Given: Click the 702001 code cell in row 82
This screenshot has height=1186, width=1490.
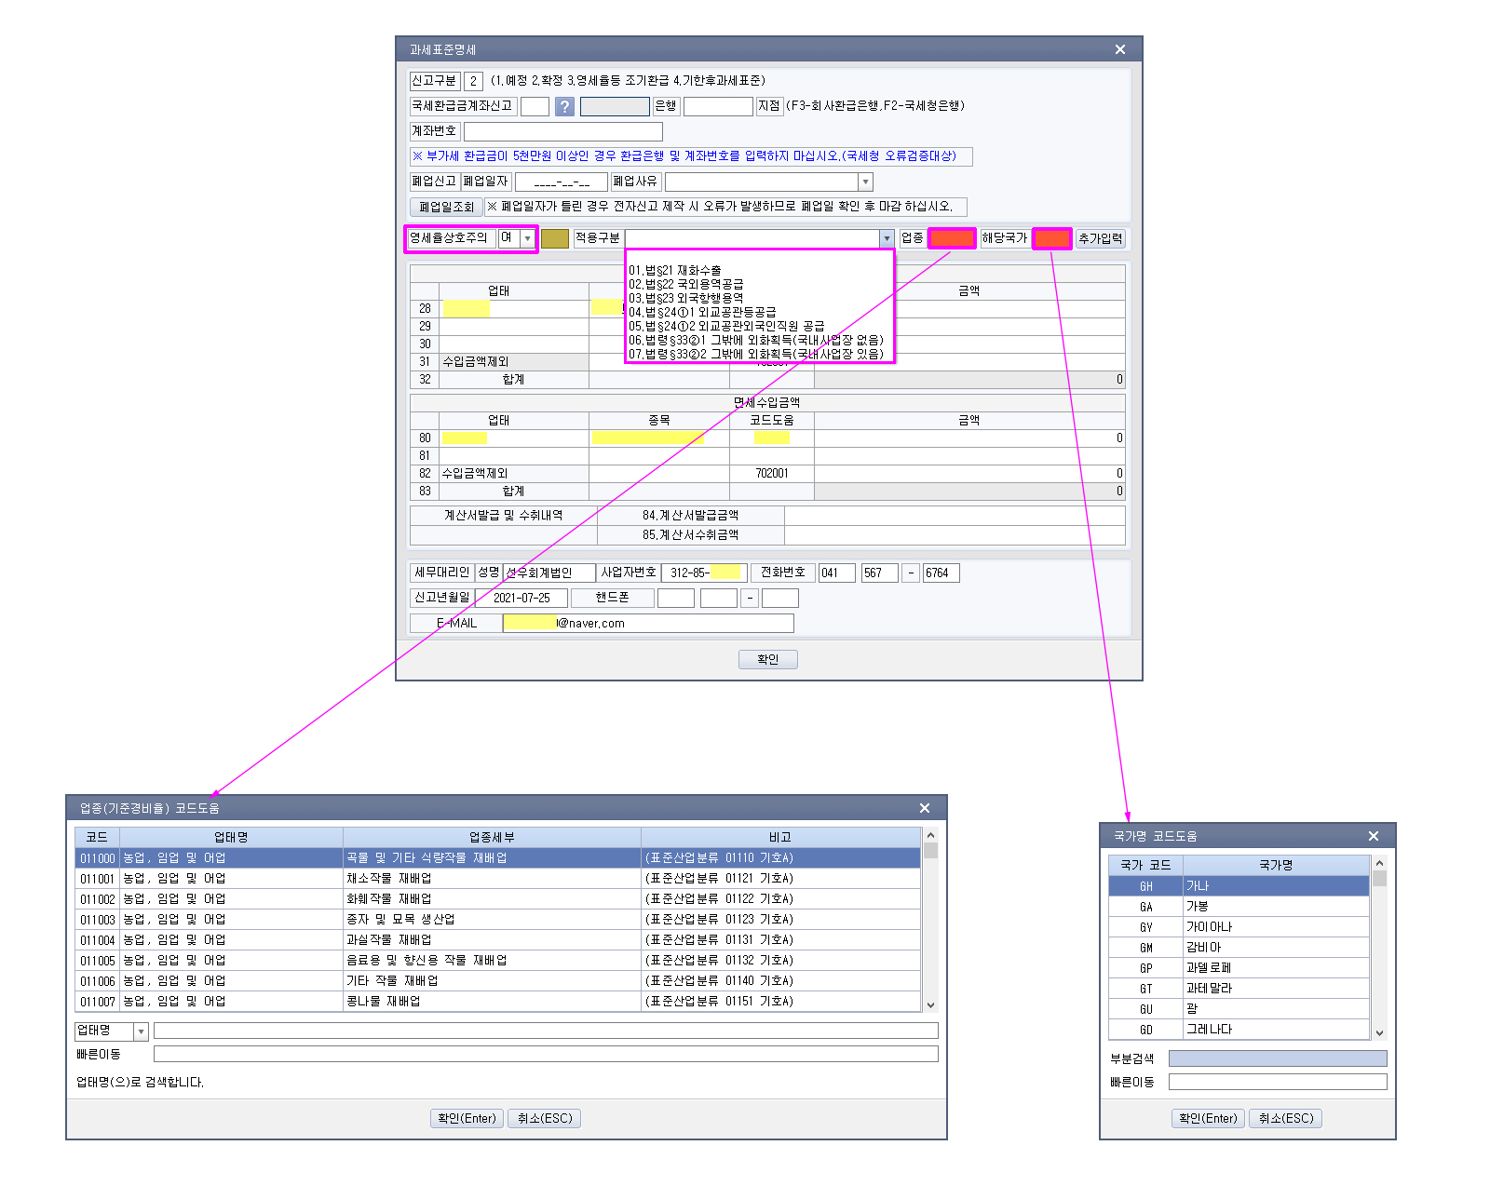Looking at the screenshot, I should [x=772, y=473].
